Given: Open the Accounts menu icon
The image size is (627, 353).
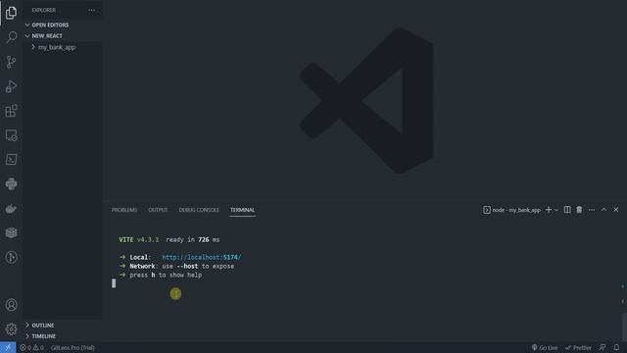Looking at the screenshot, I should coord(11,305).
